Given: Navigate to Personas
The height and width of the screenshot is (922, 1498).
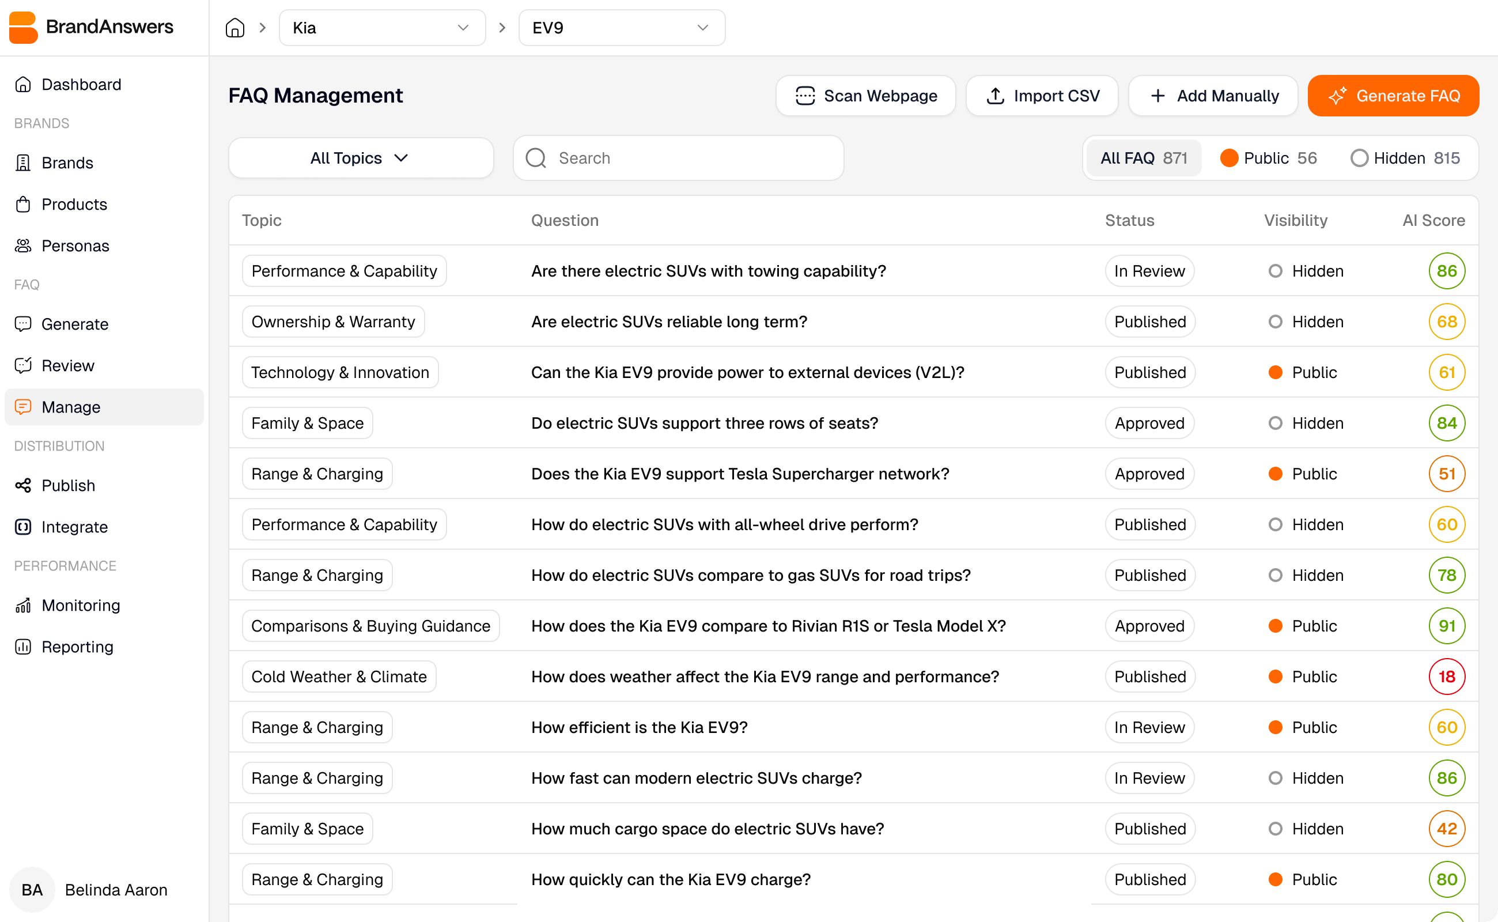Looking at the screenshot, I should coord(75,245).
